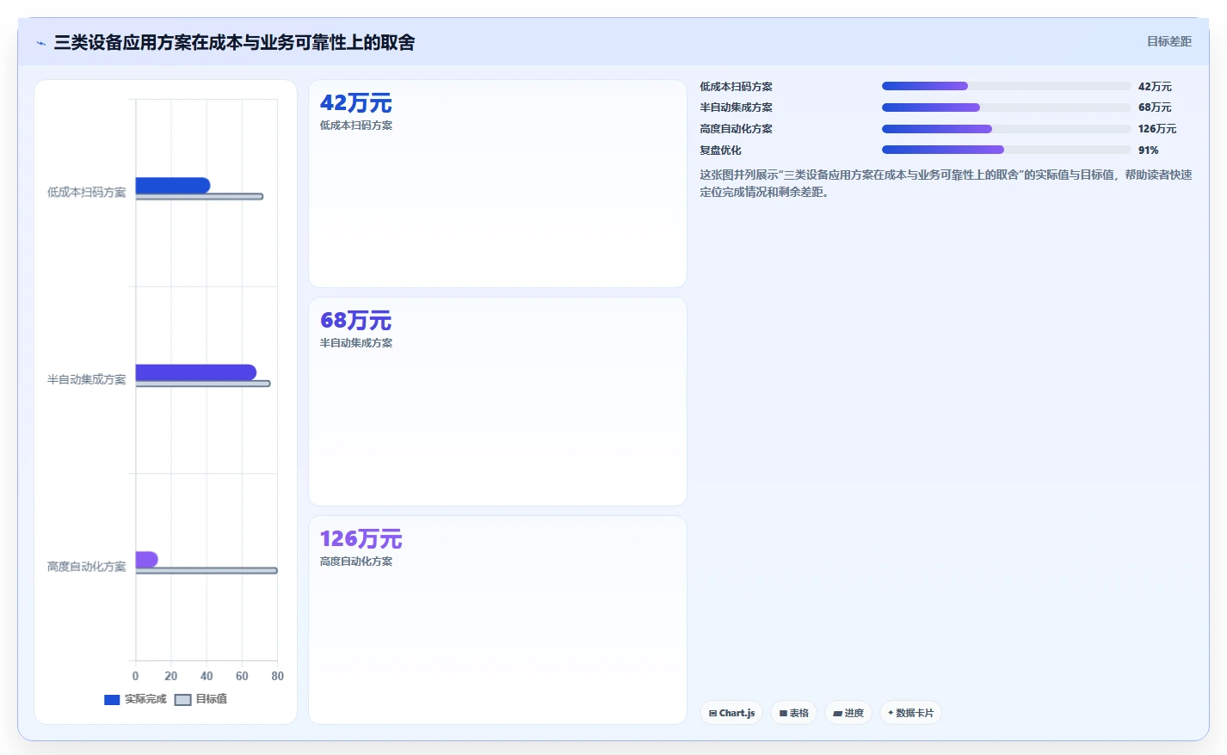The image size is (1227, 755).
Task: Select the 数据卡片 tag chip
Action: coord(910,713)
